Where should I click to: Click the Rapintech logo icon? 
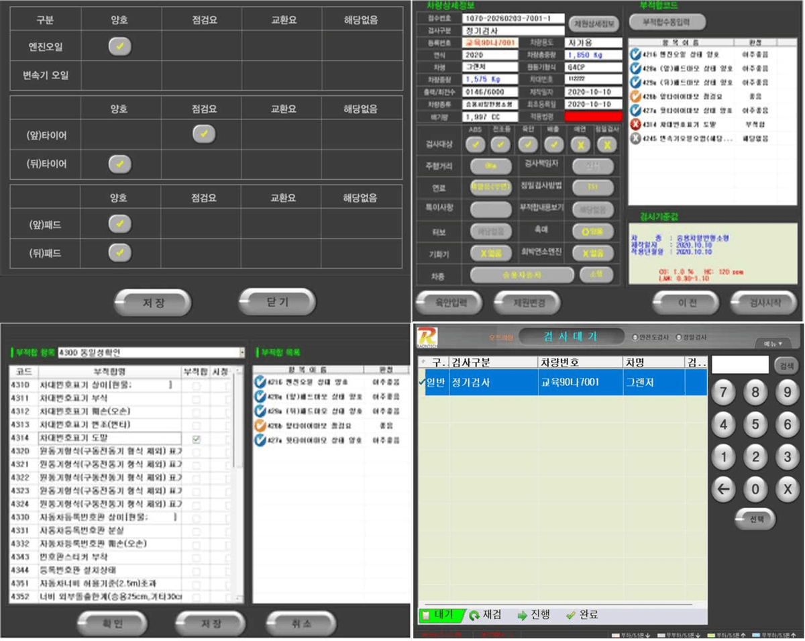click(427, 337)
